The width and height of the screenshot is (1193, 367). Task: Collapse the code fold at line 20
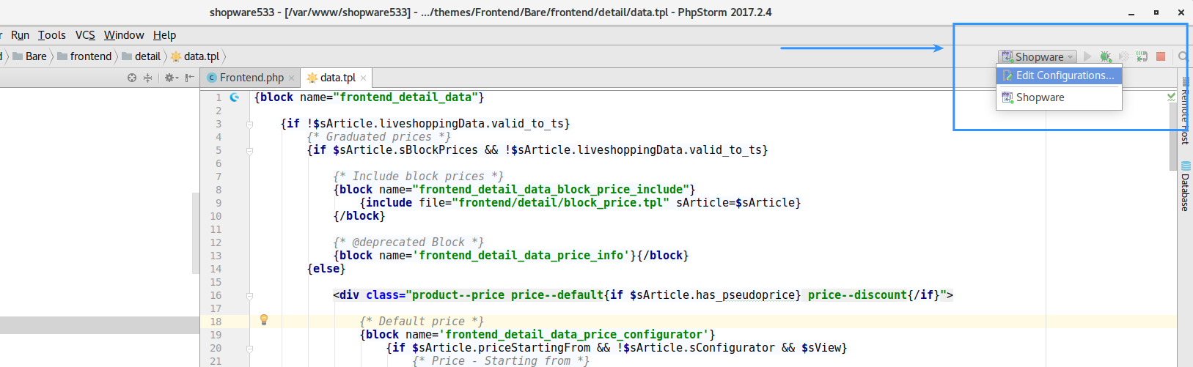(x=249, y=348)
